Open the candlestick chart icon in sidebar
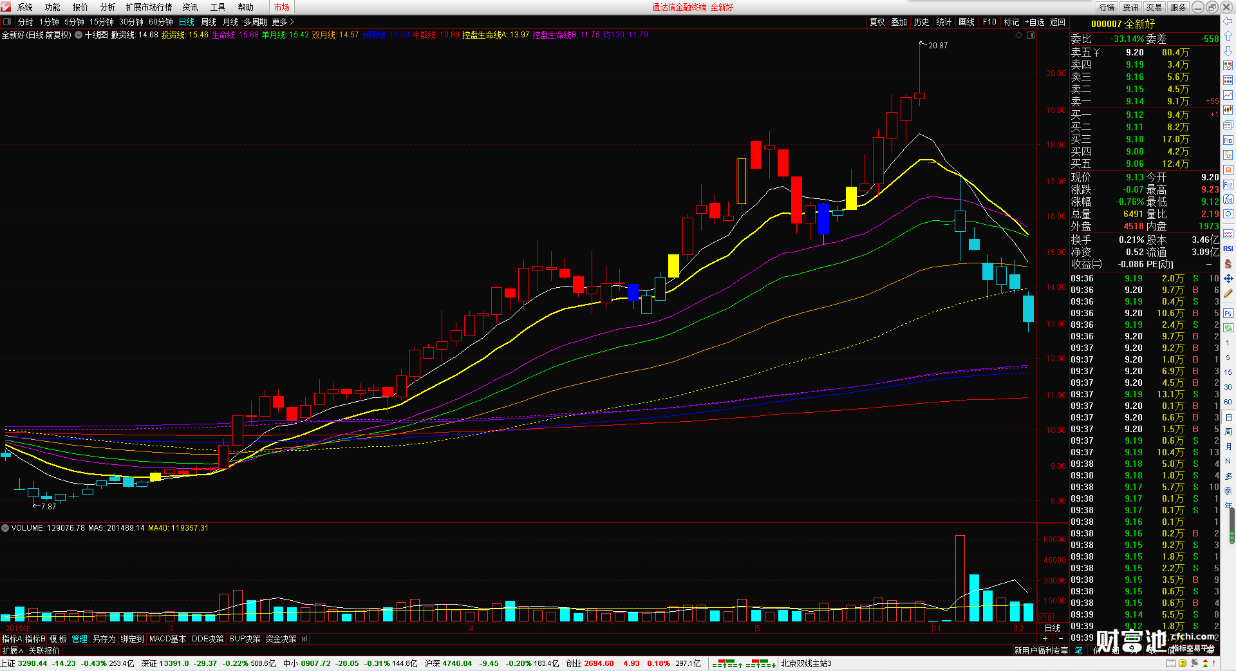This screenshot has height=671, width=1236. pyautogui.click(x=1228, y=110)
